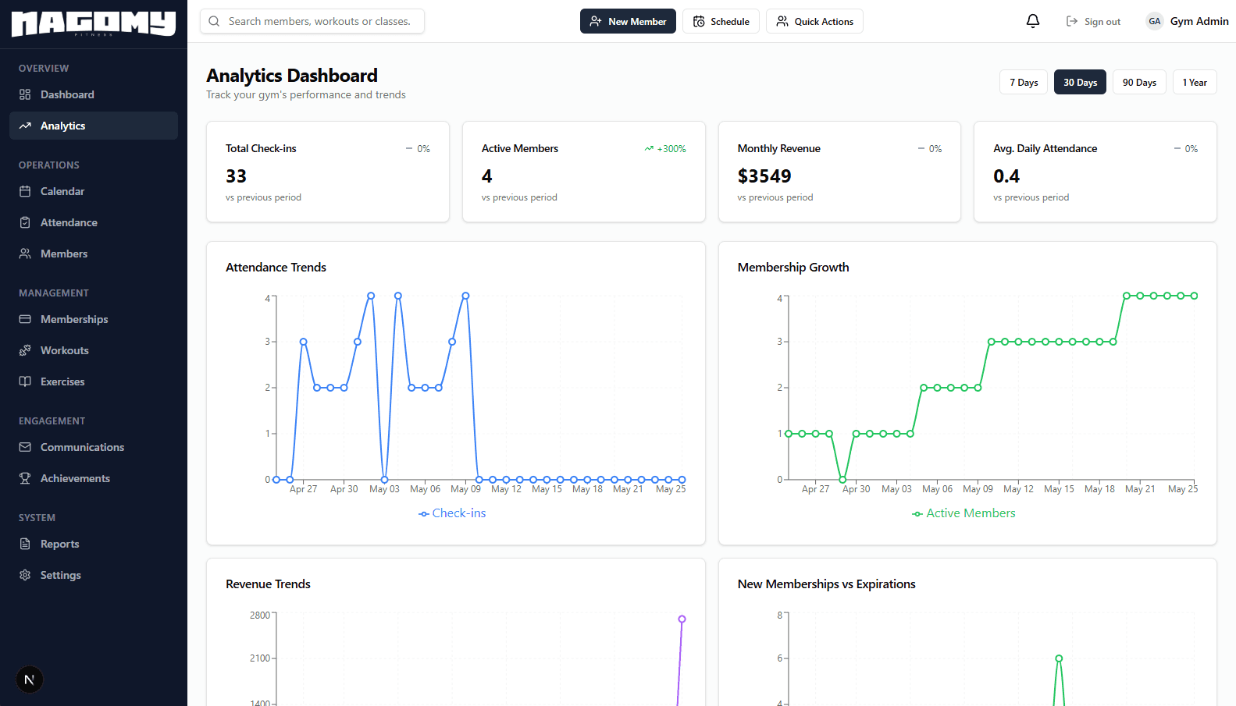The image size is (1236, 706).
Task: Open the Calendar section
Action: click(x=94, y=191)
